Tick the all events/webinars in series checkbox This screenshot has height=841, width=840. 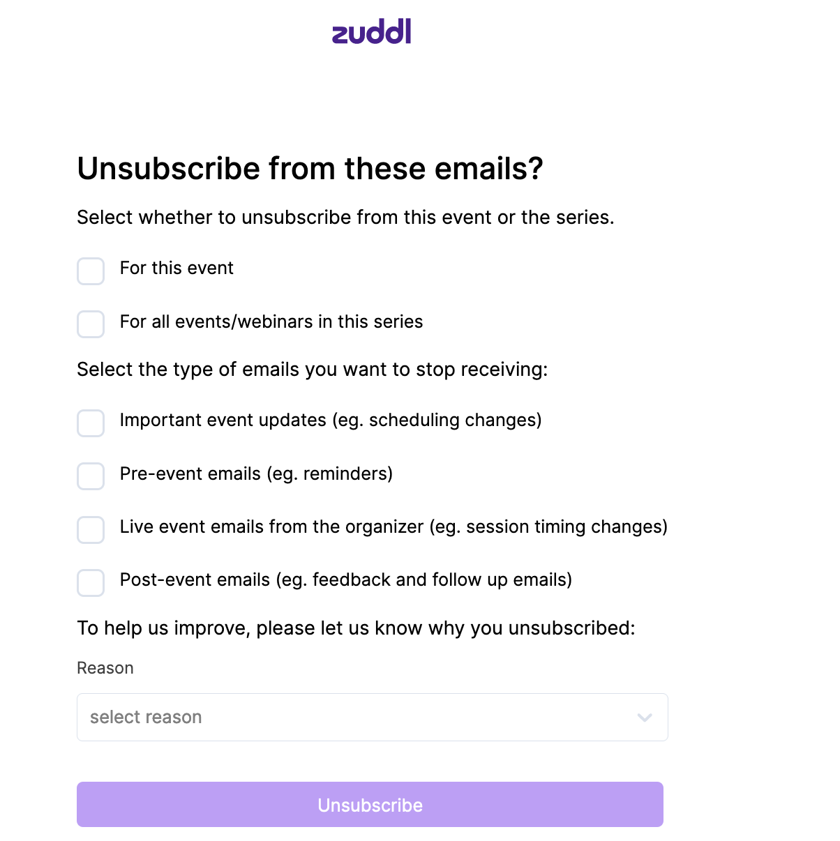pyautogui.click(x=91, y=324)
